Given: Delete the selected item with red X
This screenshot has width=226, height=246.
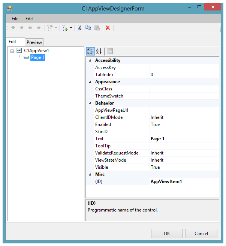Looking at the screenshot, I should [108, 28].
